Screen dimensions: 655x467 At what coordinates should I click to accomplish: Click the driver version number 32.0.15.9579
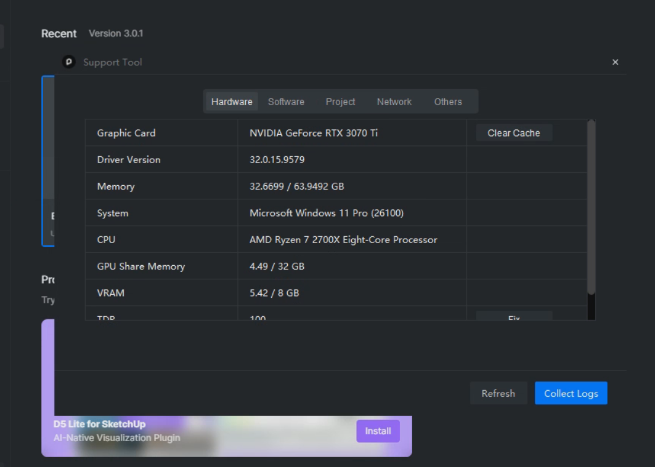point(277,159)
